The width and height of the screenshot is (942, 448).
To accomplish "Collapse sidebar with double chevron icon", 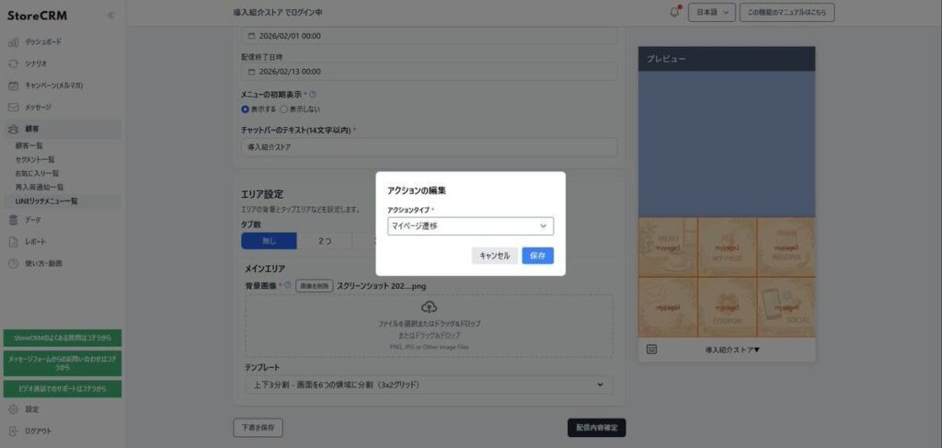I will (110, 16).
